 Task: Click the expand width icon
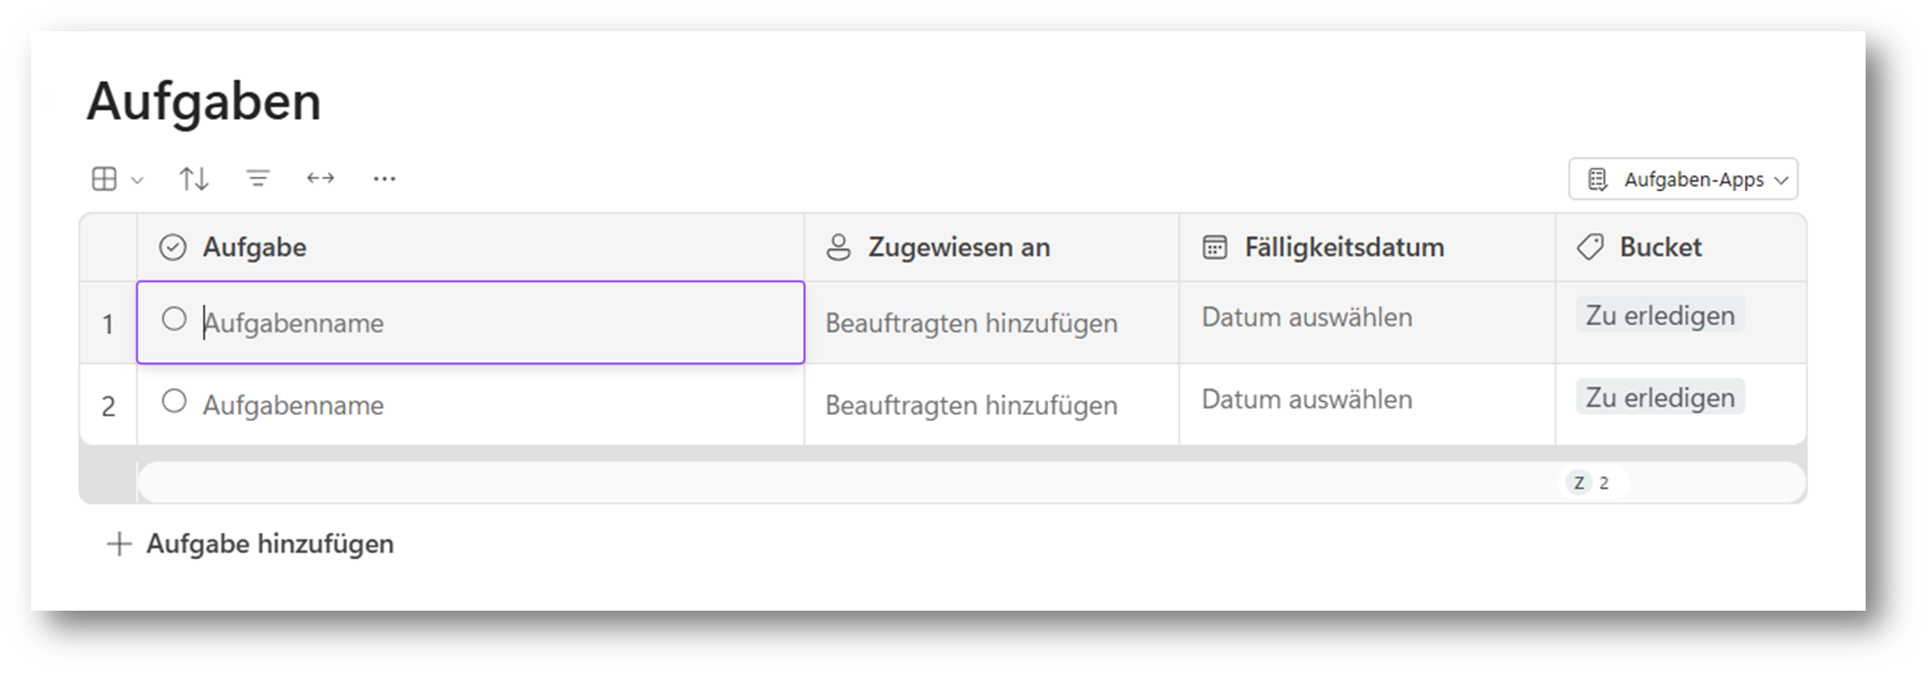point(320,178)
